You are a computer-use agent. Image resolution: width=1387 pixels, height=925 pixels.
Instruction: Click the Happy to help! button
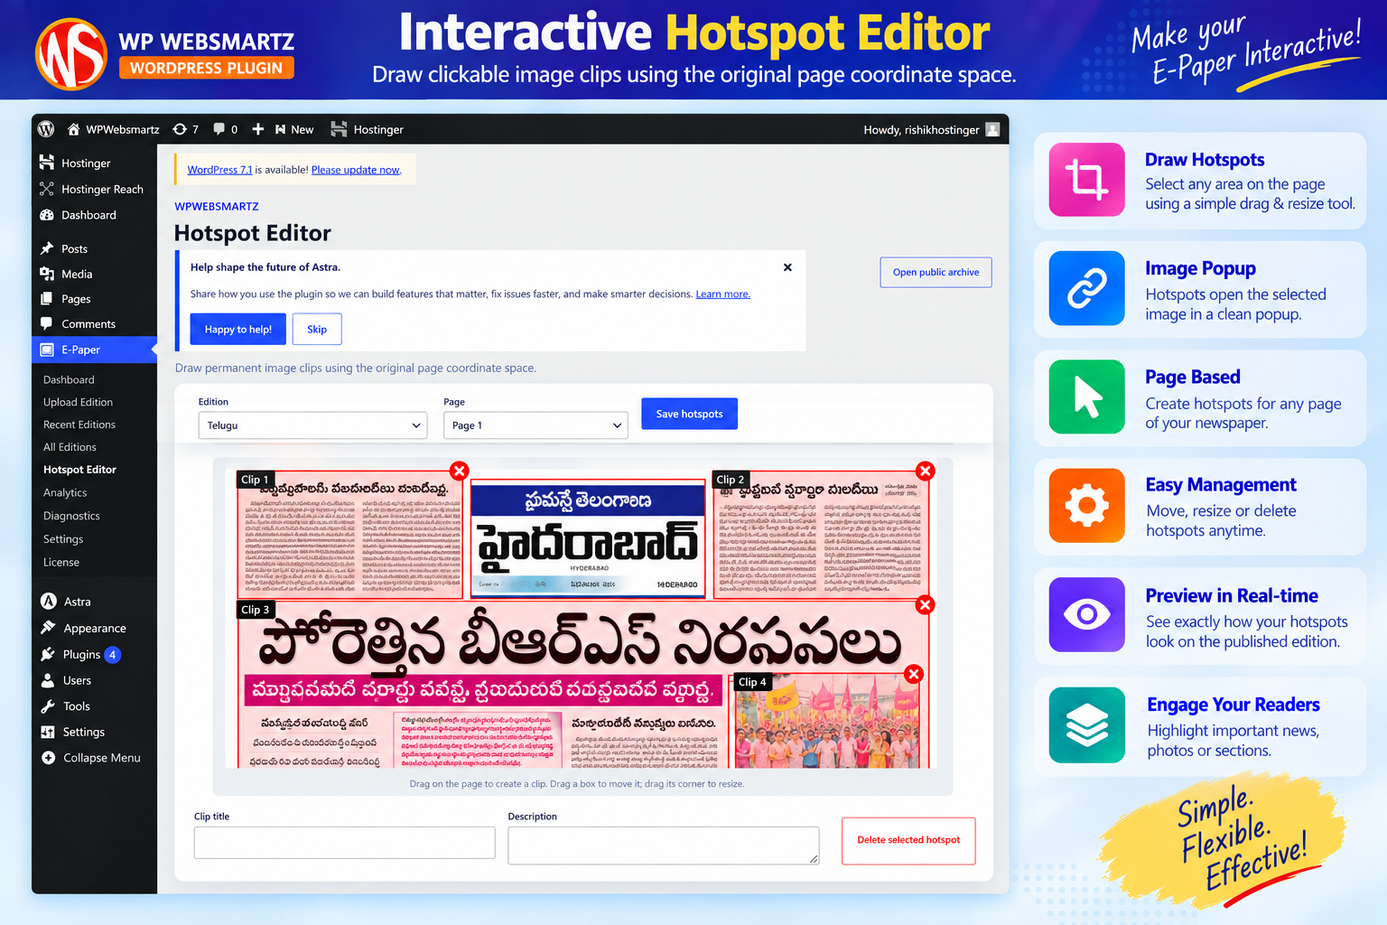coord(238,329)
